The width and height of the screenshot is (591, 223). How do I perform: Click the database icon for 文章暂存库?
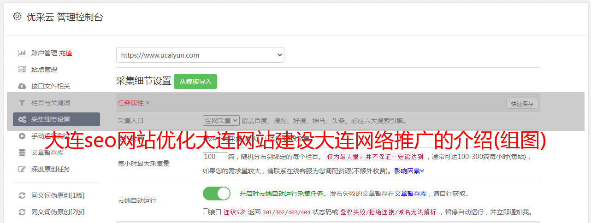[x=22, y=153]
